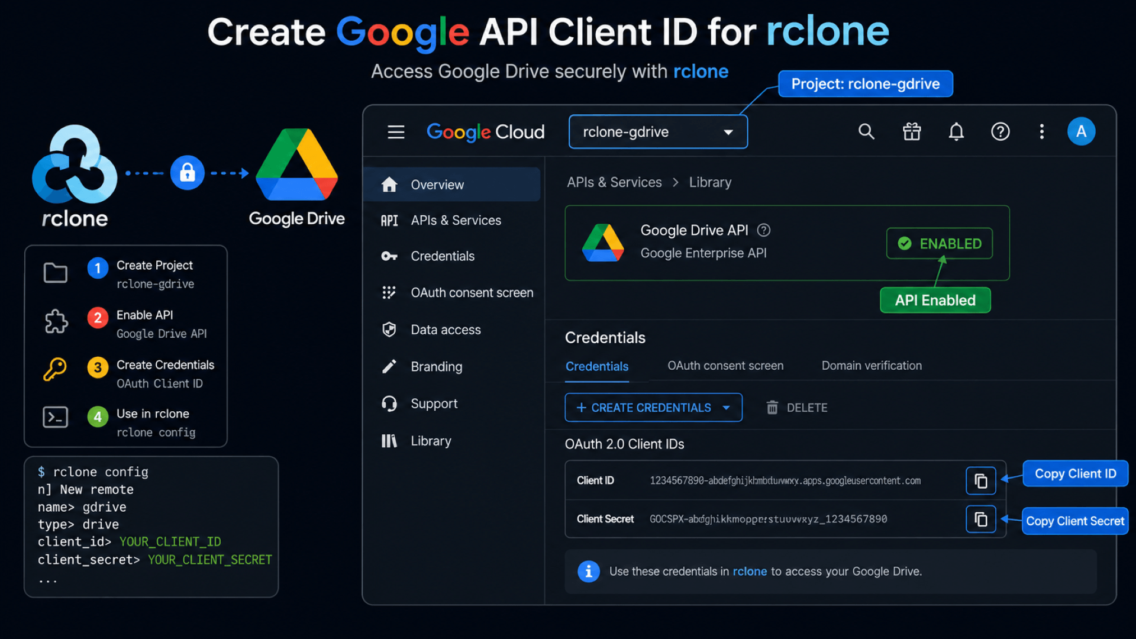Open the account avatar labeled A

(x=1081, y=131)
